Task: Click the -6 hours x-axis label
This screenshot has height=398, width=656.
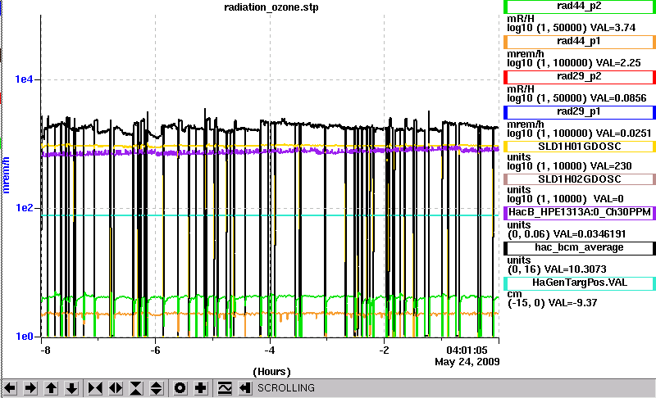Action: pyautogui.click(x=155, y=350)
